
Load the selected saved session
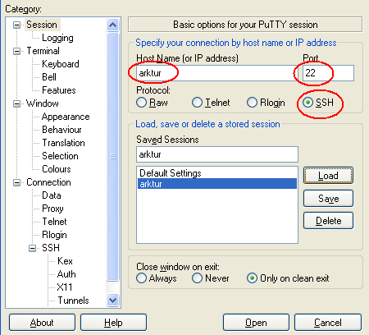click(328, 176)
